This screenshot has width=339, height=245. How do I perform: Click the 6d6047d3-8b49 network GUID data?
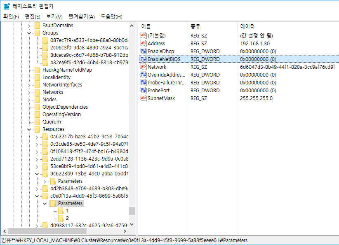tap(287, 67)
